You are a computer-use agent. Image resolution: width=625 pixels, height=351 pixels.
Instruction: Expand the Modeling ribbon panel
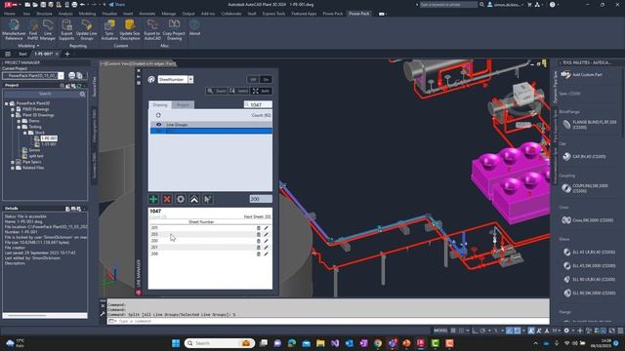click(x=28, y=46)
